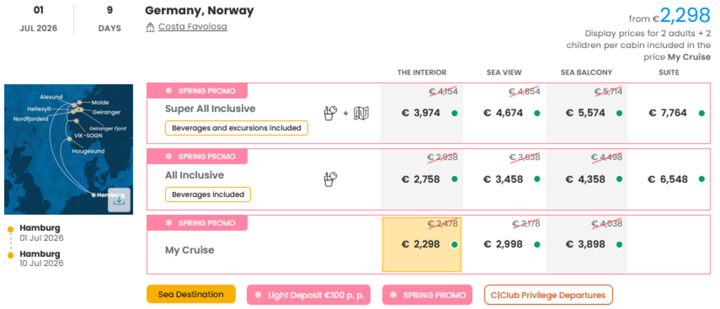This screenshot has width=720, height=309.
Task: Open the Costa Favolosa ship link
Action: (192, 27)
